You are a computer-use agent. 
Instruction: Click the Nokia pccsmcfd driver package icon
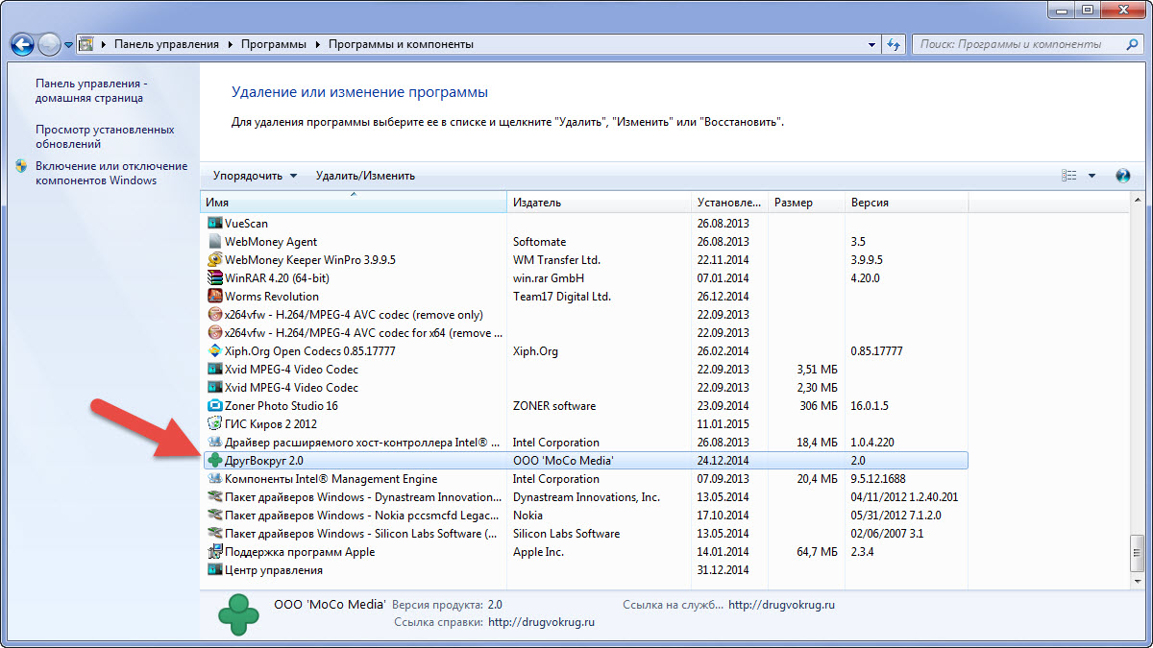(215, 516)
